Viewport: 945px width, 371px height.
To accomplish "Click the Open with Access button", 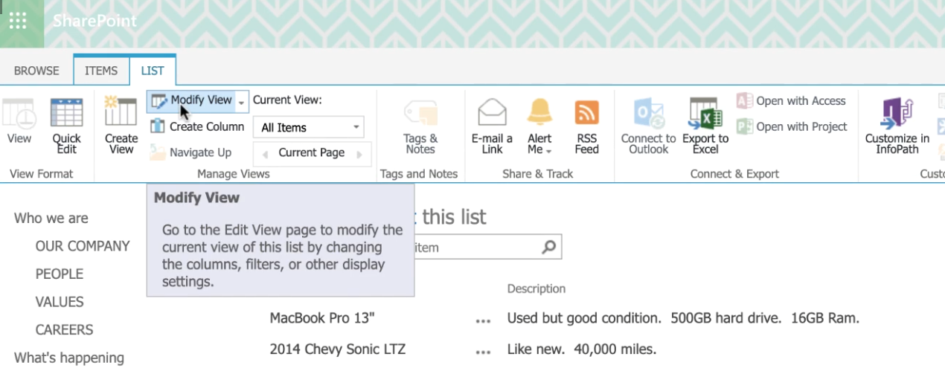I will point(791,101).
